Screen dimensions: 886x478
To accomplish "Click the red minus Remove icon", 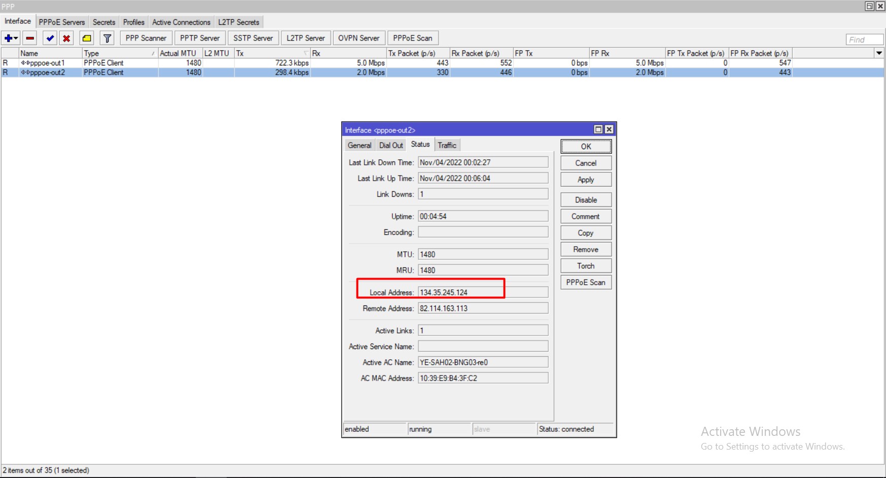I will pyautogui.click(x=30, y=38).
